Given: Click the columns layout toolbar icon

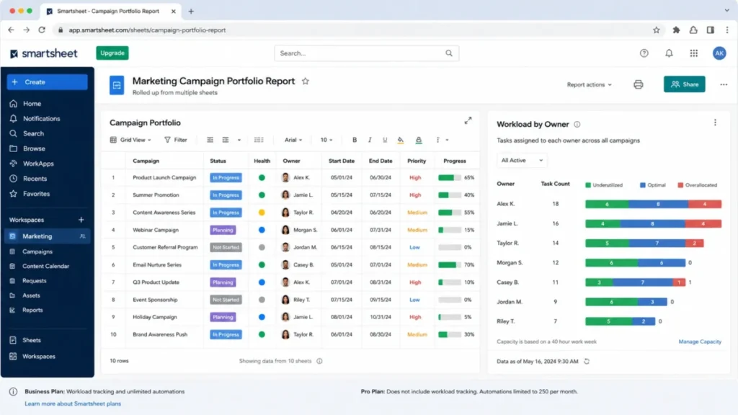Looking at the screenshot, I should tap(259, 140).
